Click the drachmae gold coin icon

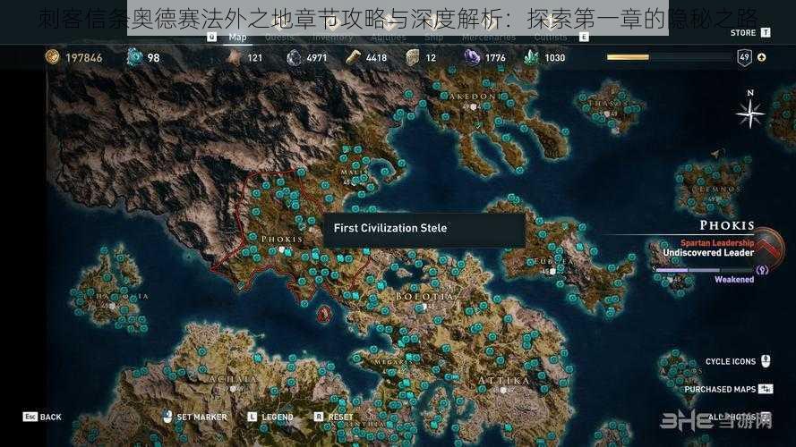pos(52,56)
